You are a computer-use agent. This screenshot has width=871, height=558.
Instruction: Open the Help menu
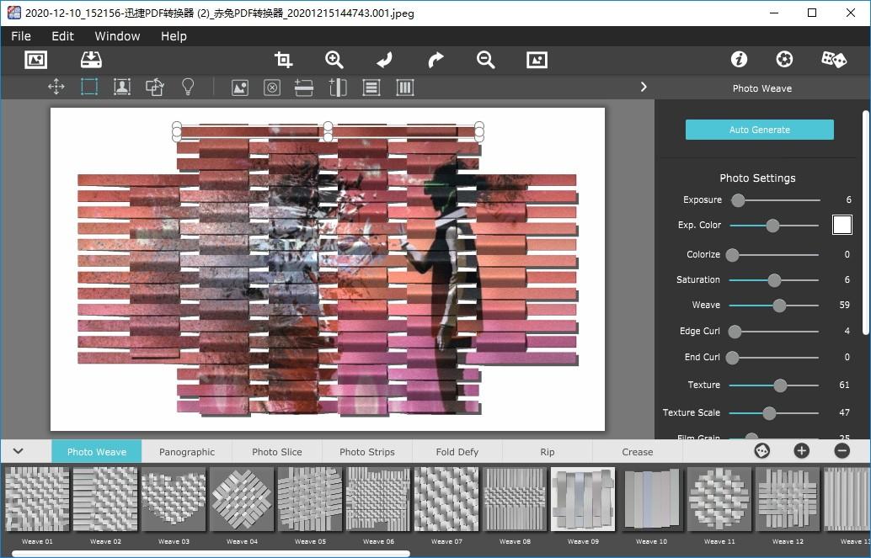[174, 36]
